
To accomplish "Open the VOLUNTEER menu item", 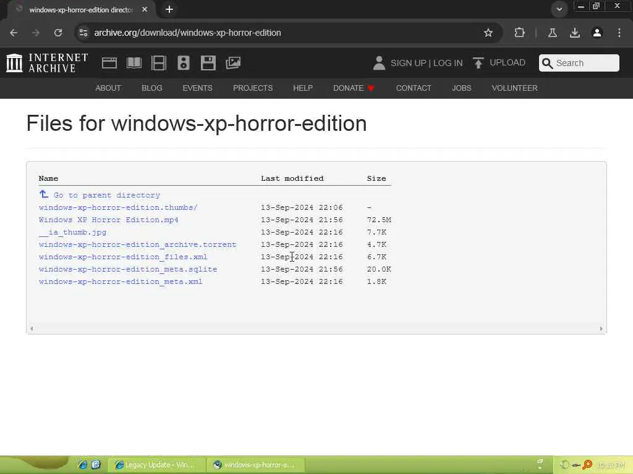I will point(514,88).
